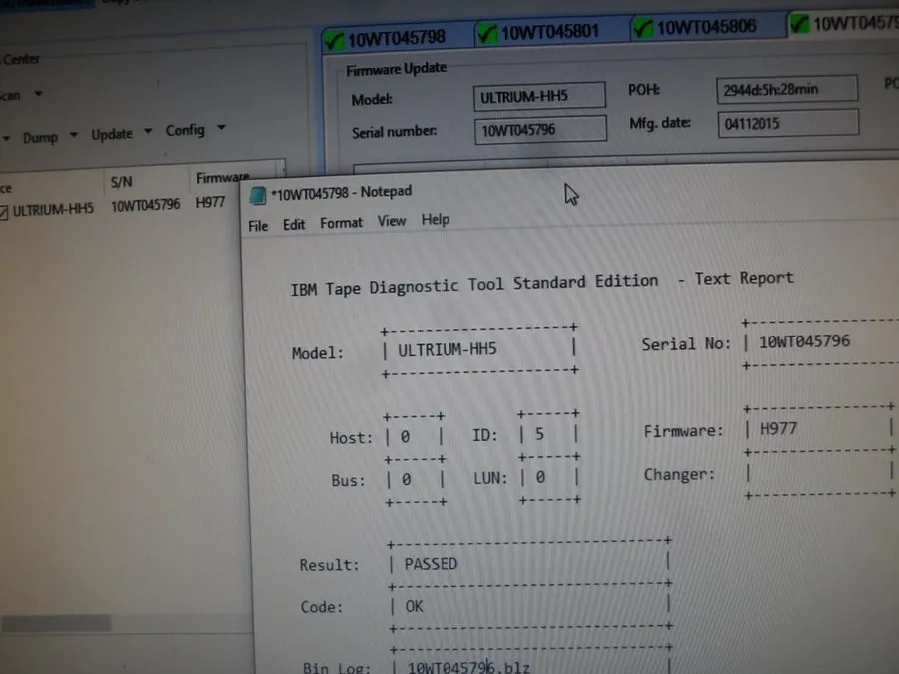Click Firmware value H977 in Notepad
The height and width of the screenshot is (674, 899).
tap(778, 428)
